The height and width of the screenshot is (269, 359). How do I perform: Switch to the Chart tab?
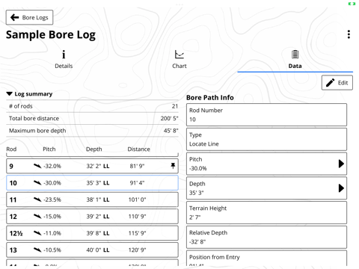pyautogui.click(x=179, y=59)
